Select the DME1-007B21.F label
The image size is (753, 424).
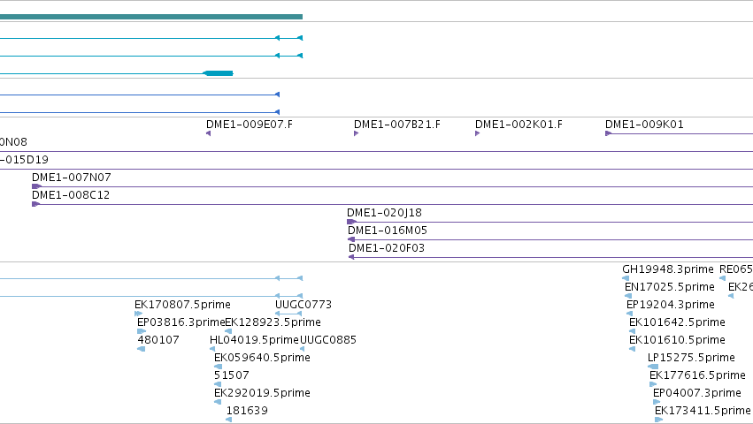click(x=397, y=125)
